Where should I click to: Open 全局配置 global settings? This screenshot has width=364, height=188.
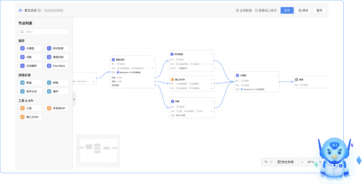click(244, 10)
